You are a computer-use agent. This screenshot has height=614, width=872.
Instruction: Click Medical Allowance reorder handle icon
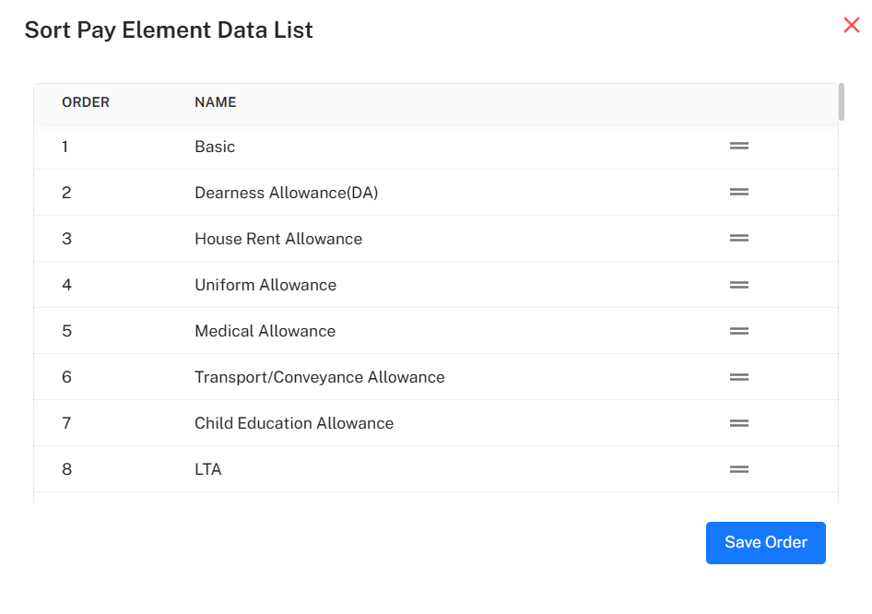(x=738, y=331)
